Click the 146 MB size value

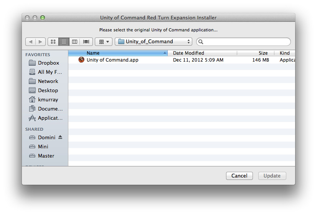tap(261, 60)
